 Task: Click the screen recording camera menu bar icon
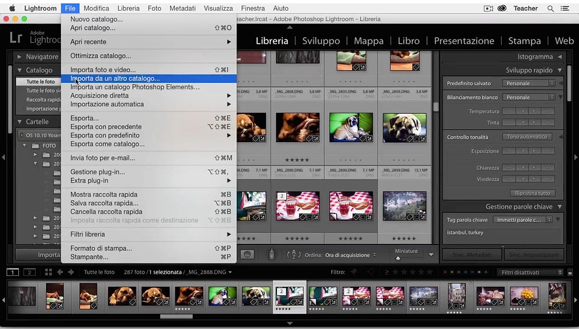tap(488, 8)
